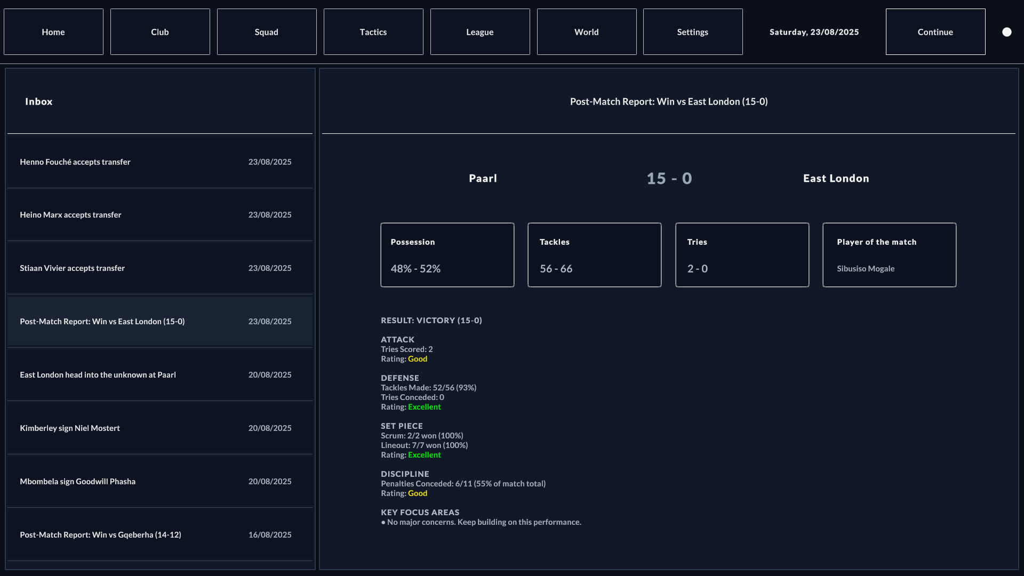Click the circular icon in top-right corner
Viewport: 1024px width, 576px height.
click(1007, 31)
